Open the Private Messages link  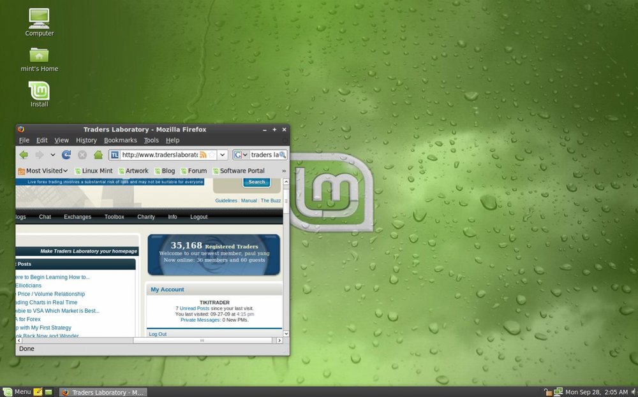[200, 320]
